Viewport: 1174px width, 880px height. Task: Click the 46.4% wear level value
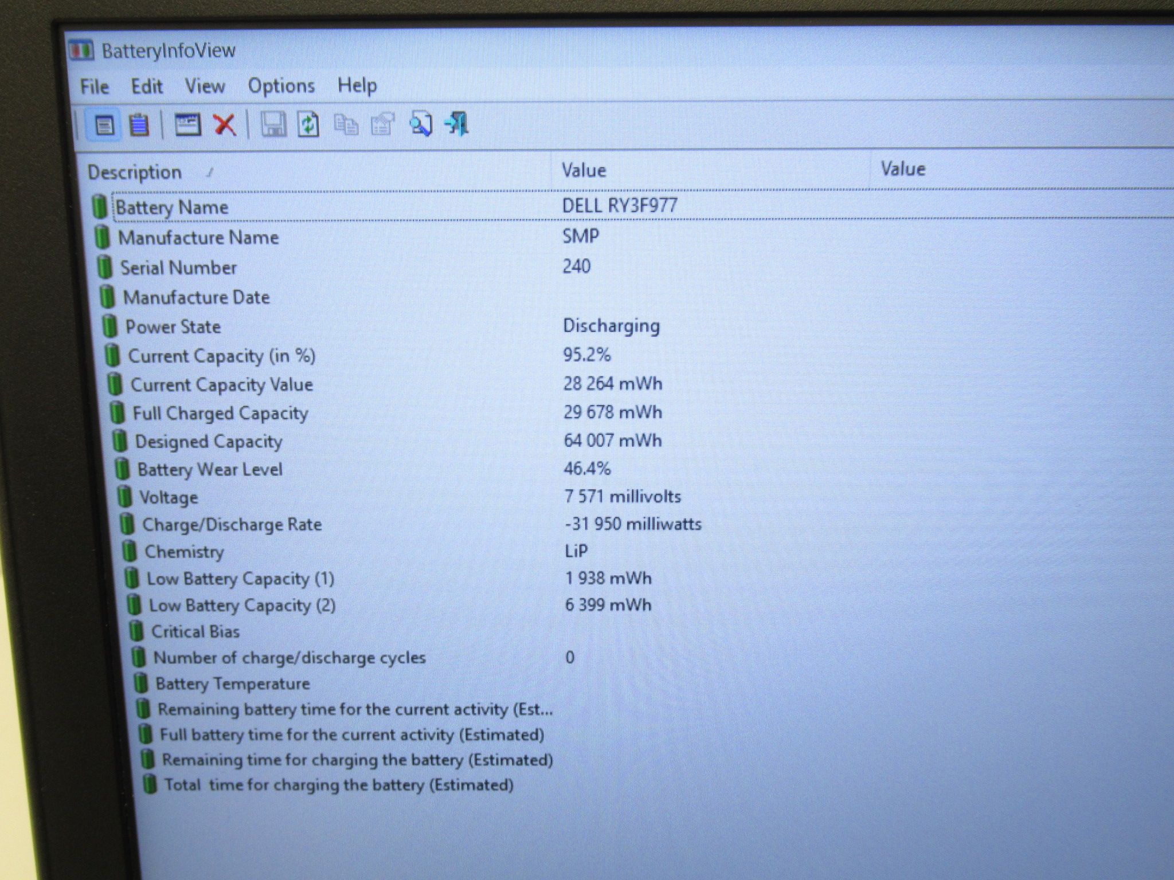(x=588, y=468)
